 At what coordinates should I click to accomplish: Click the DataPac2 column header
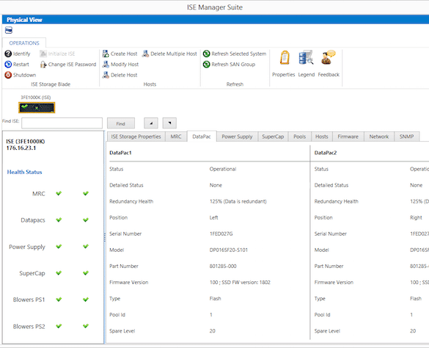326,153
